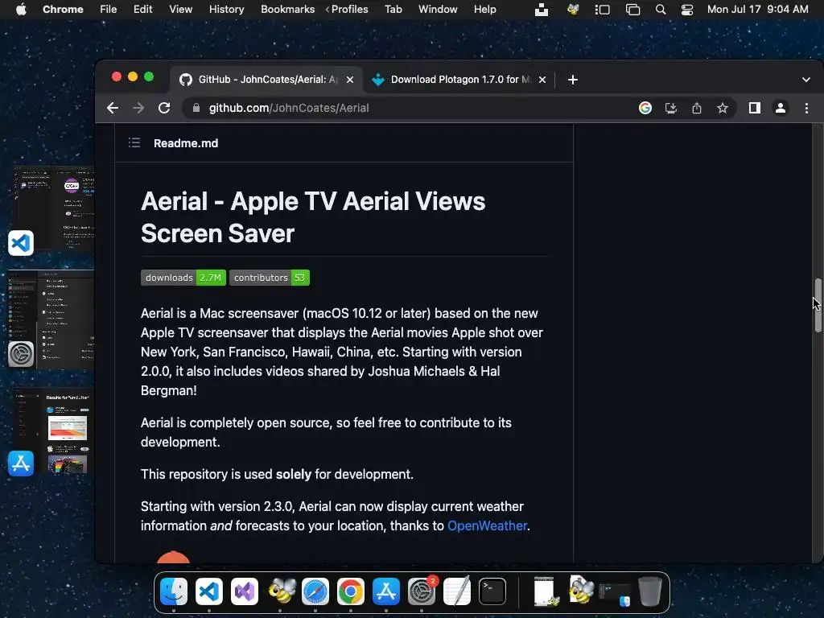
Task: Click the forward navigation arrow
Action: coord(138,108)
